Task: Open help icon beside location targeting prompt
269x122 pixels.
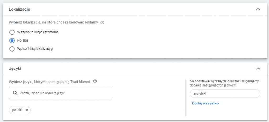Action: tap(102, 23)
